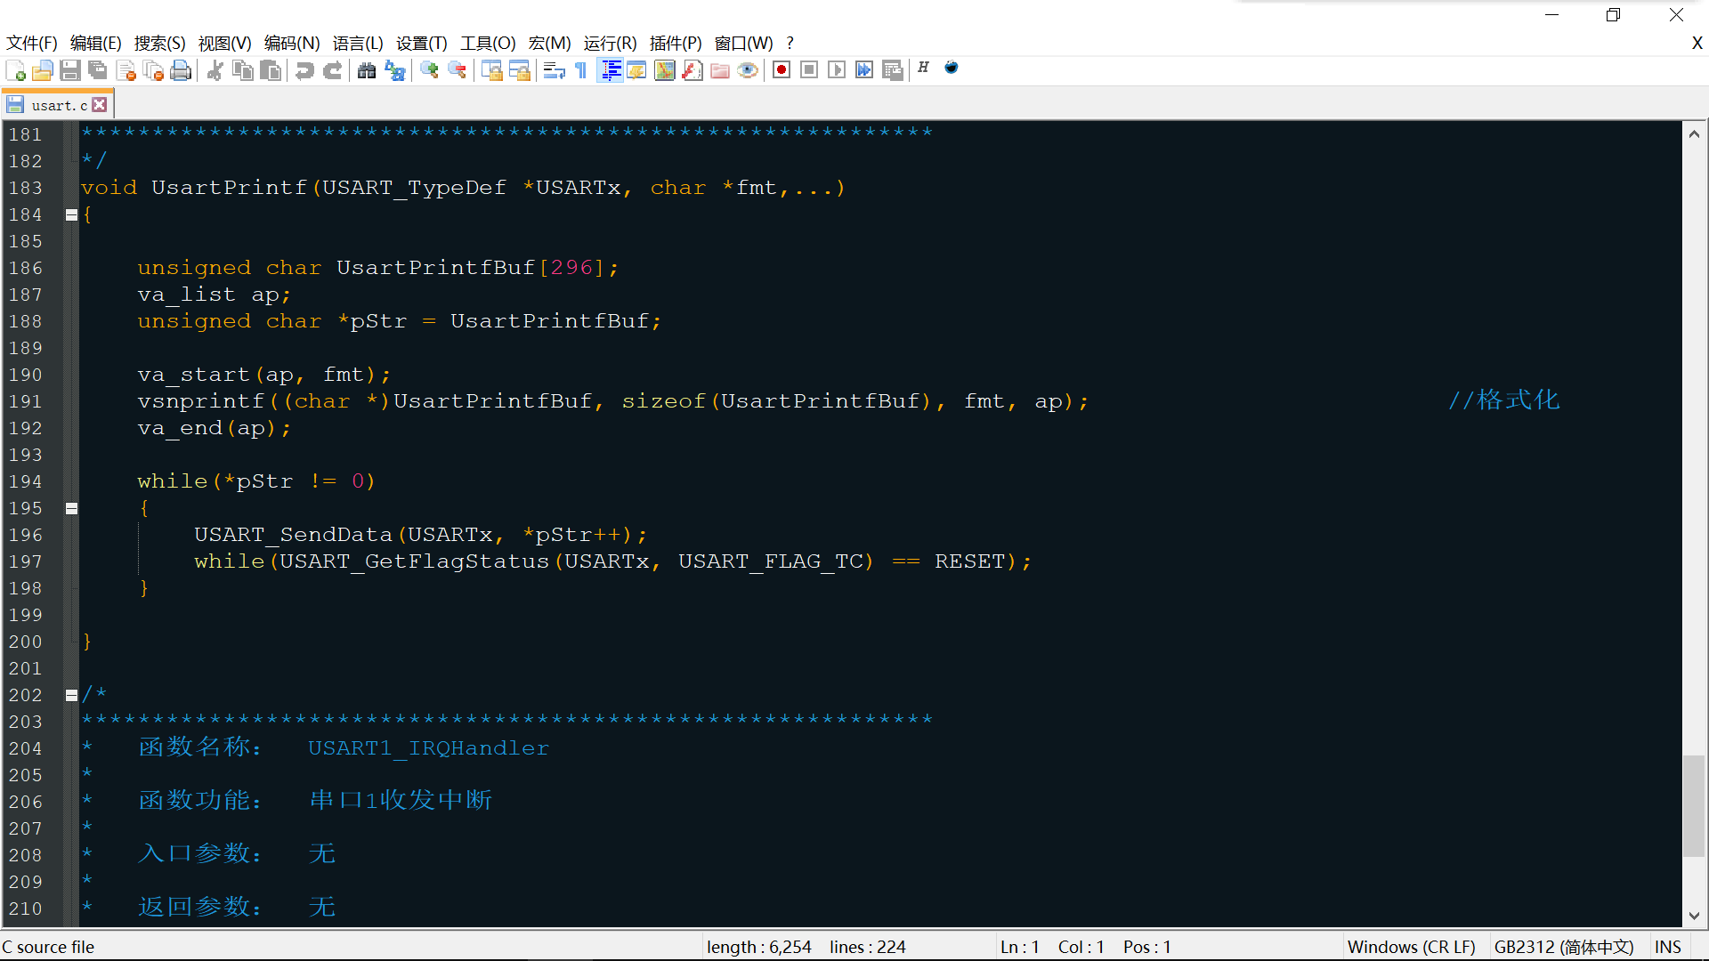Screen dimensions: 1709x961
Task: Close the usart.c tab with red X
Action: click(x=100, y=105)
